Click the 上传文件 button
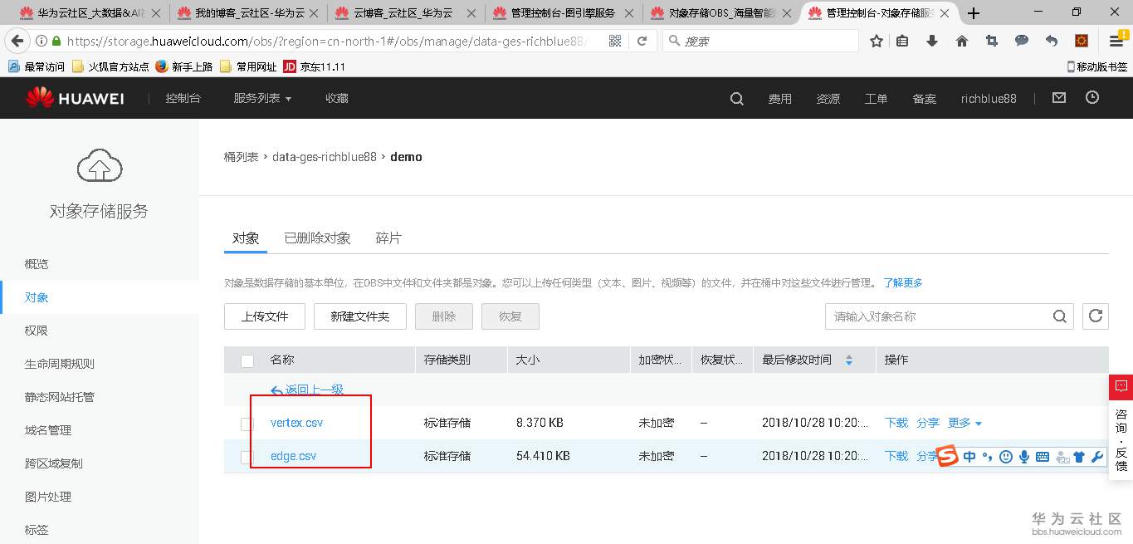Viewport: 1133px width, 544px height. [x=264, y=316]
